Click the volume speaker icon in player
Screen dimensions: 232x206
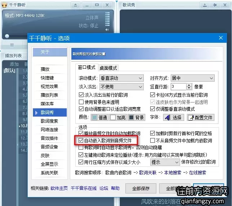[107, 30]
